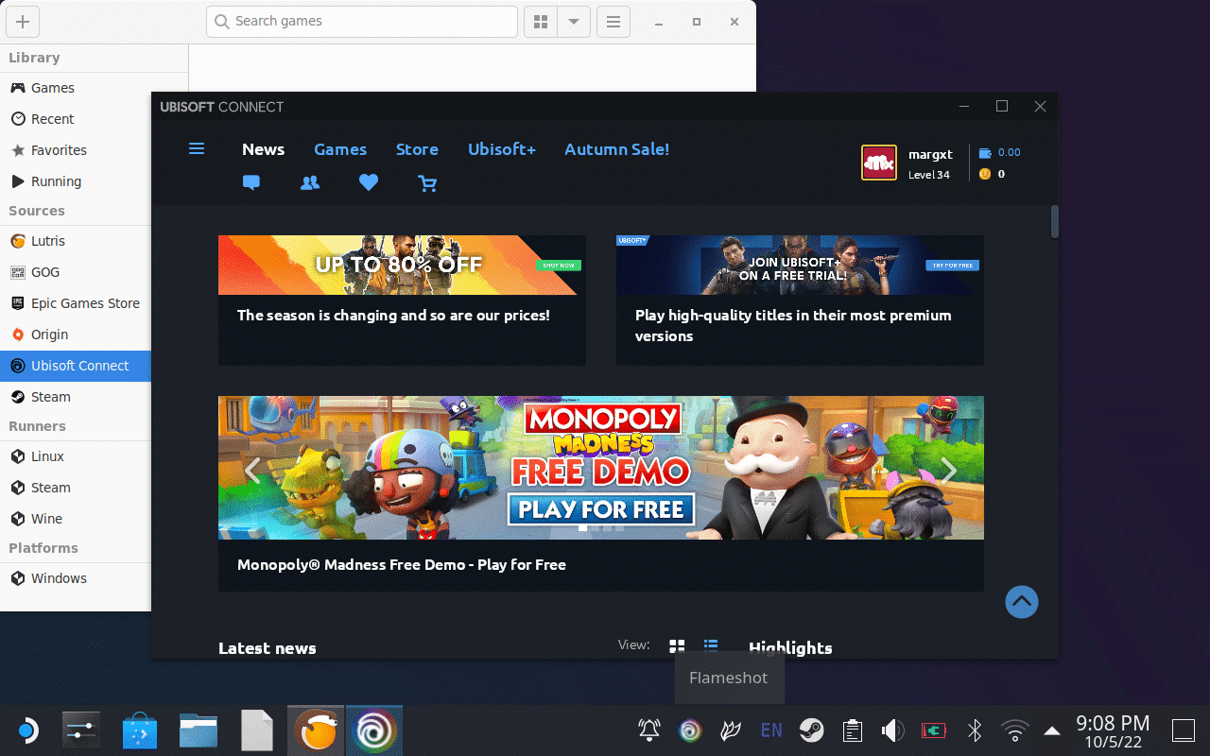Show next banner in Monopoly carousel
The height and width of the screenshot is (756, 1210).
[x=949, y=470]
